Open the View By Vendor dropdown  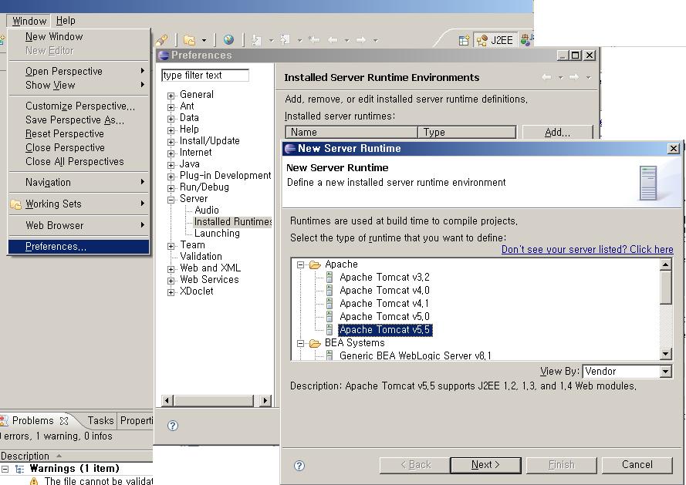(665, 372)
